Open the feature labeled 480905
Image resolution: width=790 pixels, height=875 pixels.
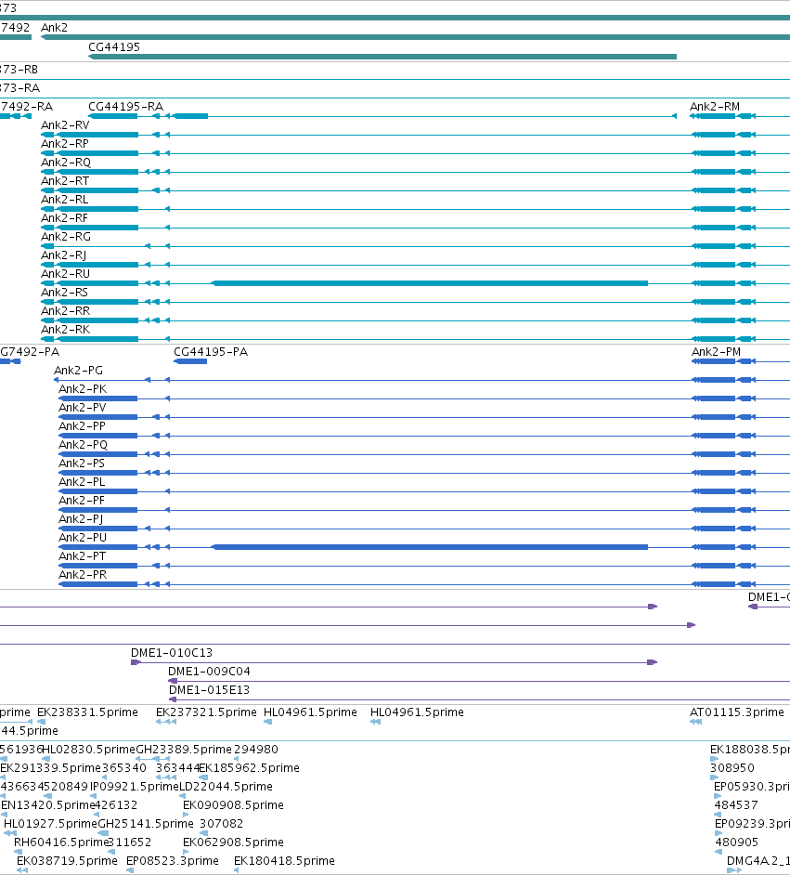coord(737,842)
